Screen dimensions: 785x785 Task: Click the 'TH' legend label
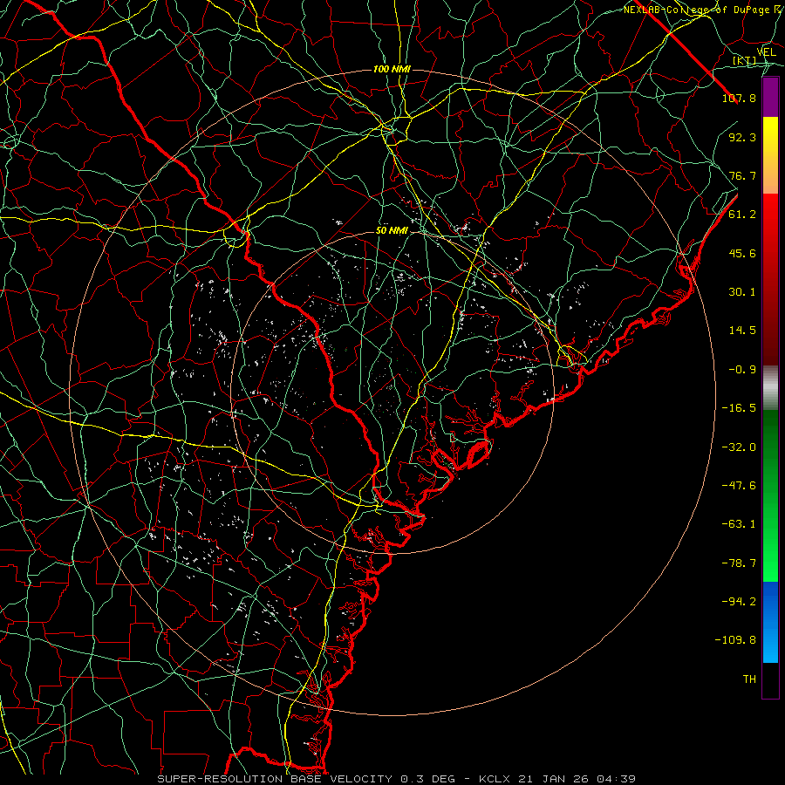coord(749,679)
